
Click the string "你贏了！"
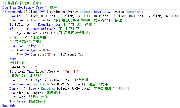[69, 72]
